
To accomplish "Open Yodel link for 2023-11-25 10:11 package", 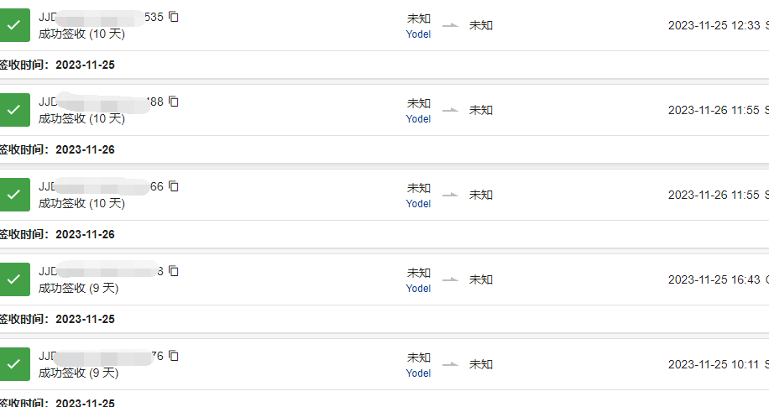I will coord(418,373).
